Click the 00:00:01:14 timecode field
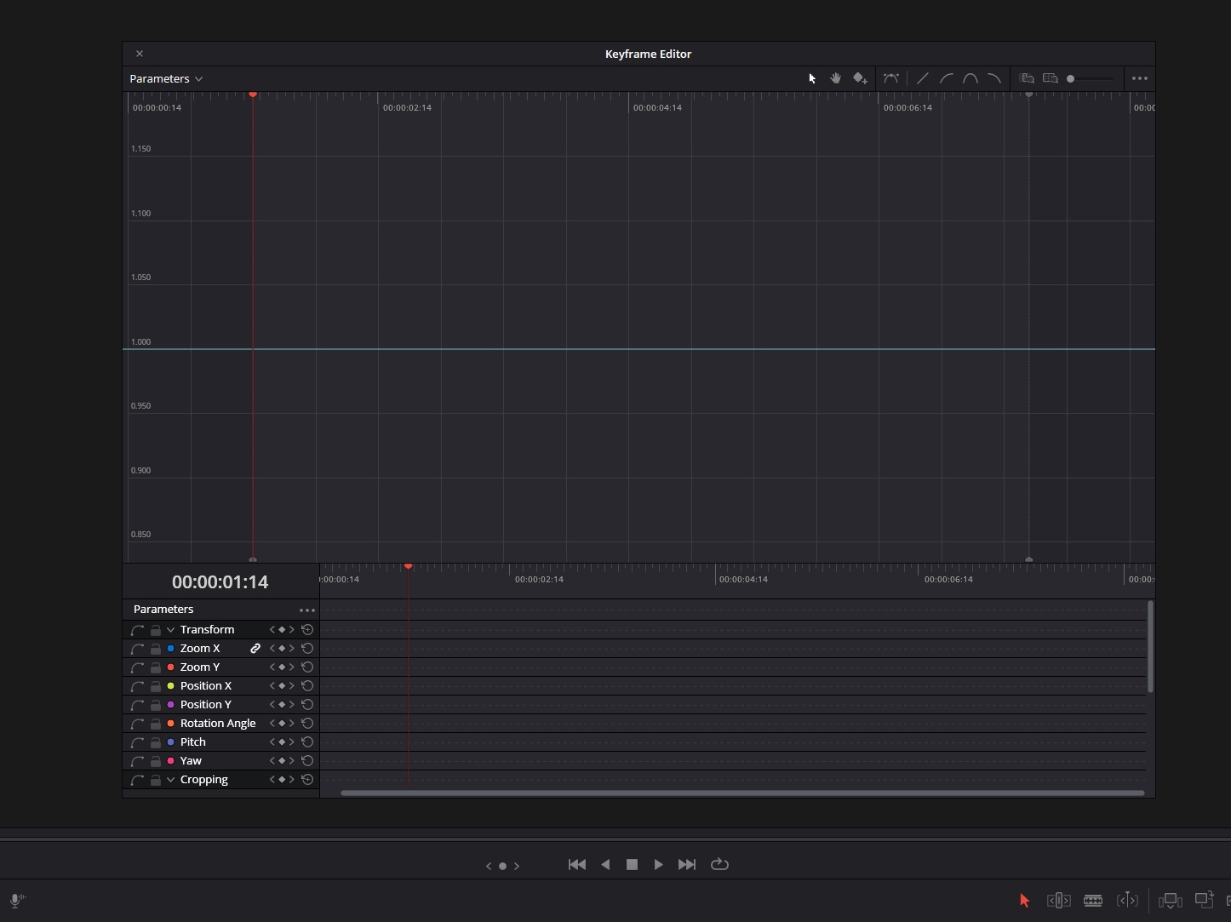This screenshot has width=1231, height=922. (220, 582)
